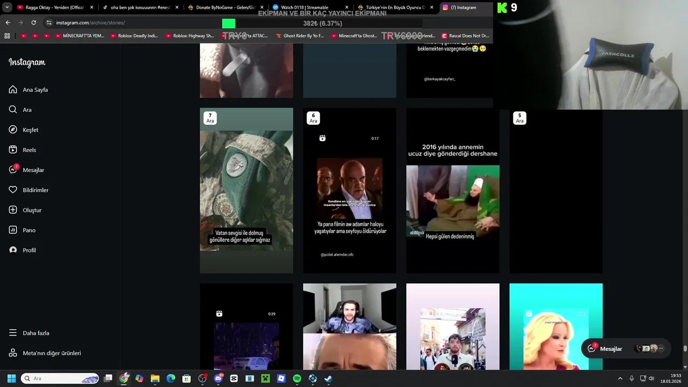Screen dimensions: 688x387
Task: Open File Explorer from the taskbar
Action: point(155,378)
